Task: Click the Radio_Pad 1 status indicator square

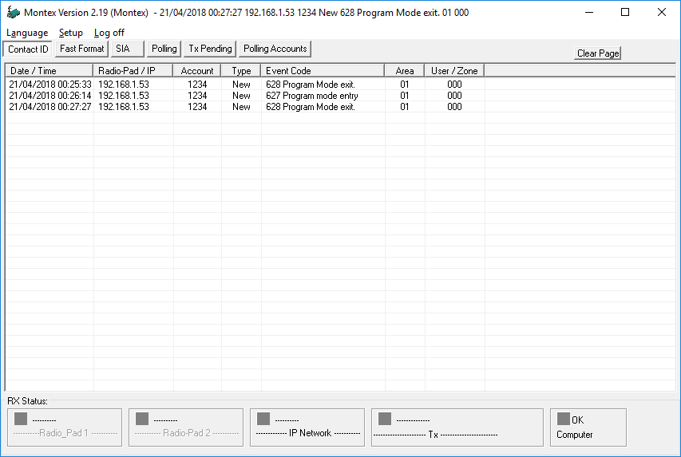Action: click(21, 419)
